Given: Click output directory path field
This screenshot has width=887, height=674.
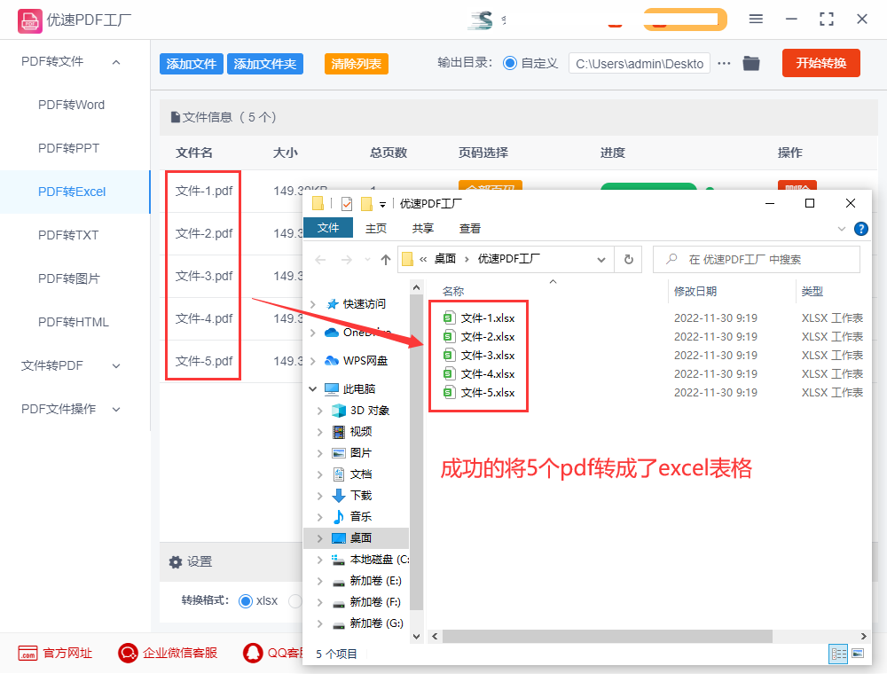Looking at the screenshot, I should tap(640, 64).
